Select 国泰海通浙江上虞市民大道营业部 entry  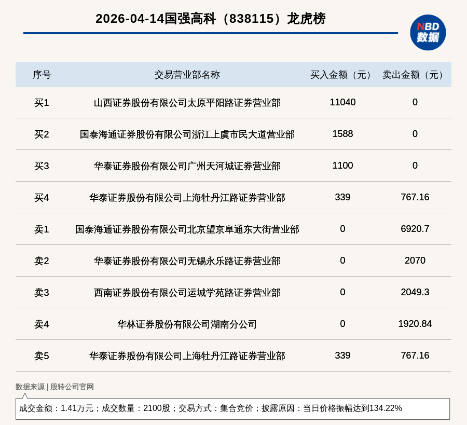(187, 134)
